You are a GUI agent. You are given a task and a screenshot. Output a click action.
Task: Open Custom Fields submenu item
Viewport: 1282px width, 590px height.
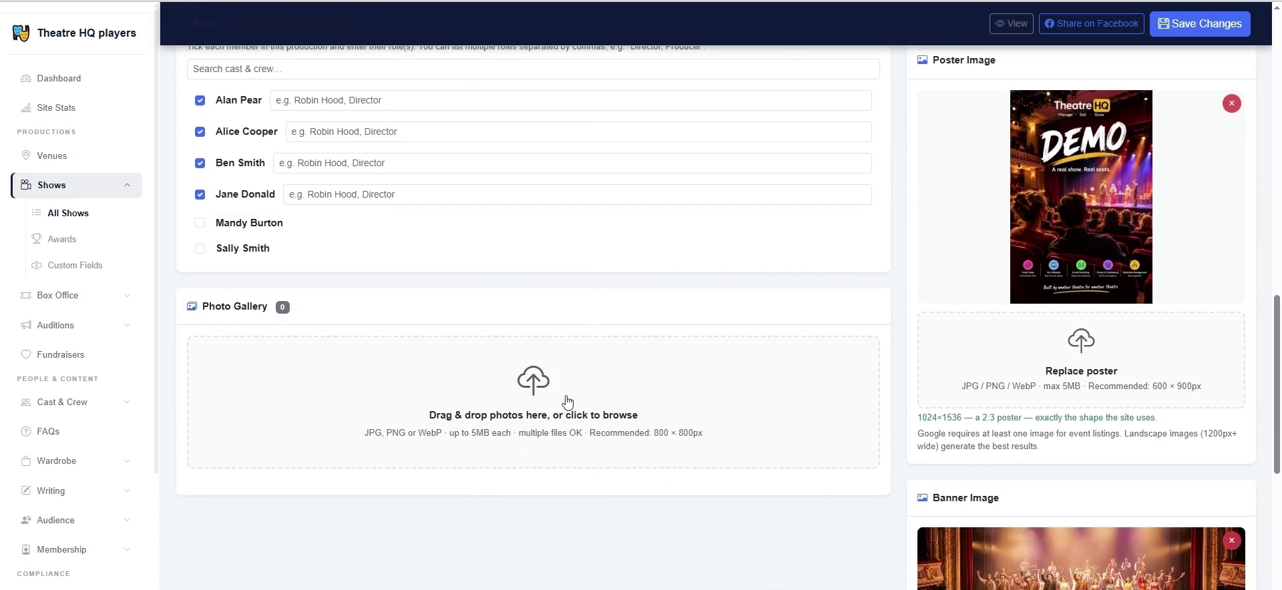click(x=75, y=265)
